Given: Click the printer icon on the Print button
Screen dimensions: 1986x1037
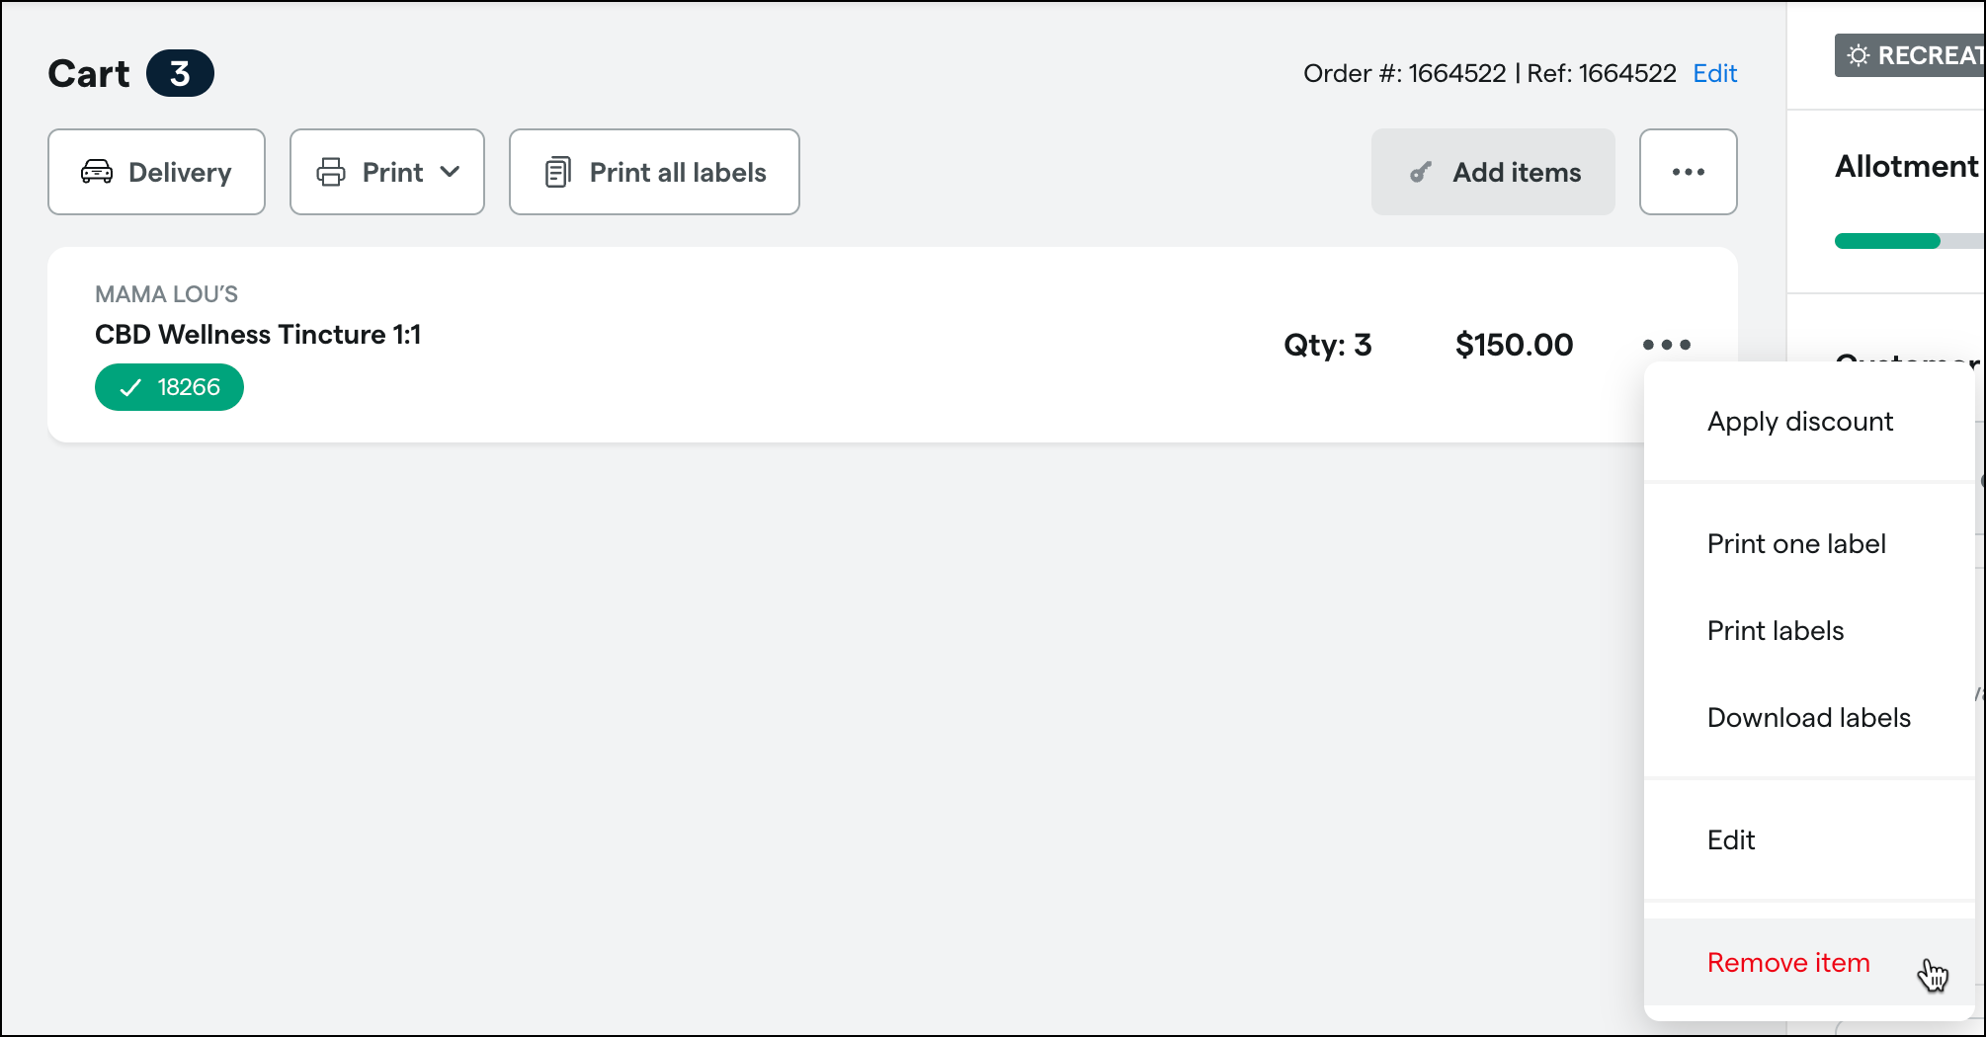Looking at the screenshot, I should tap(333, 171).
